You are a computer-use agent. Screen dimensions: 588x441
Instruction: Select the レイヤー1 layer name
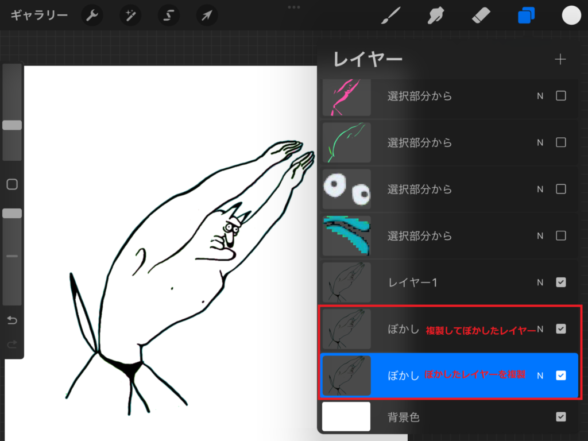pos(412,283)
